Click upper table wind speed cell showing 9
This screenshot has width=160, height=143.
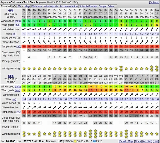(157, 21)
